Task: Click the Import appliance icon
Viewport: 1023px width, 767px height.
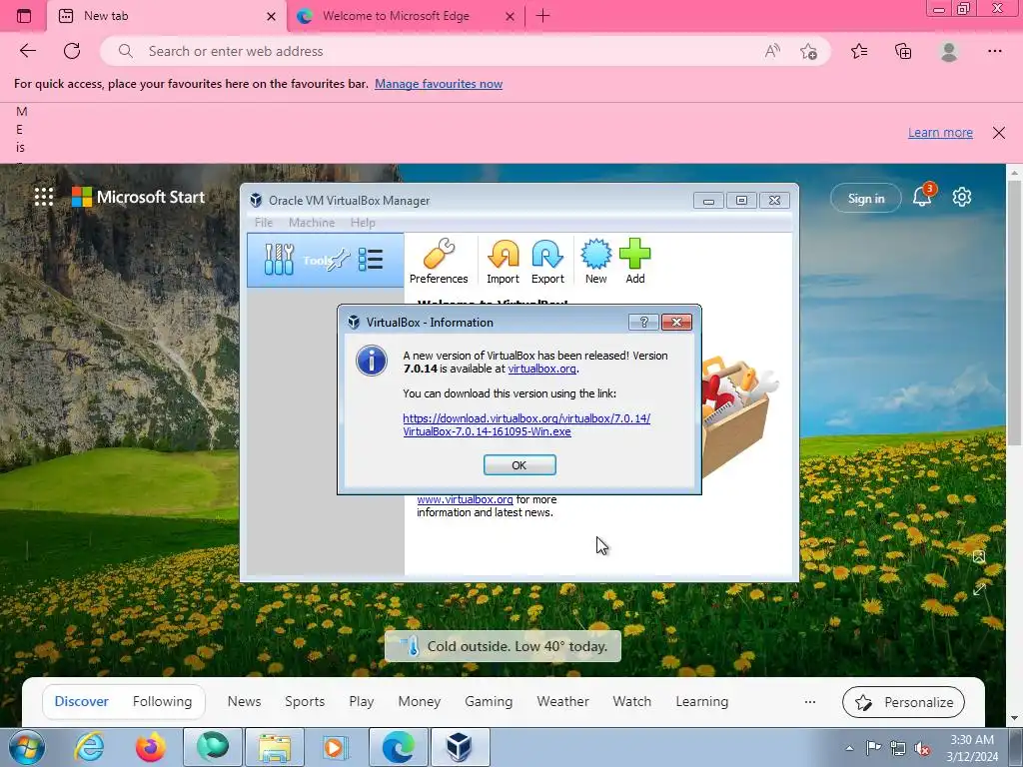Action: pyautogui.click(x=504, y=261)
